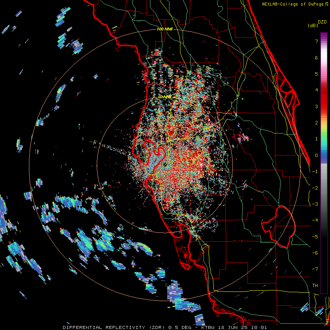Click the 3 dB tick on the scale

316,106
